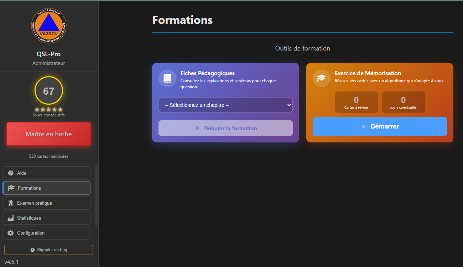This screenshot has width=463, height=267.
Task: Click the graduation cap icon beside Formations
Action: click(x=11, y=188)
